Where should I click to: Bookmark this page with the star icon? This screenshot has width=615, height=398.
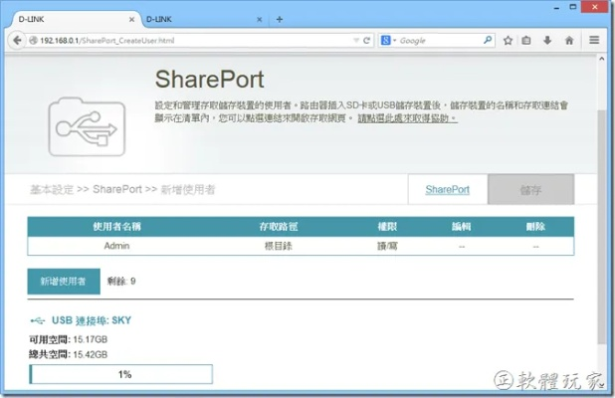click(x=508, y=41)
